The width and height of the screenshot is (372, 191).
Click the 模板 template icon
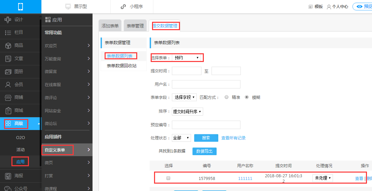pyautogui.click(x=310, y=7)
